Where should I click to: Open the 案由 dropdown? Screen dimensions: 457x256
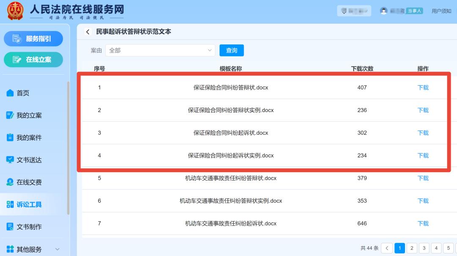click(160, 50)
